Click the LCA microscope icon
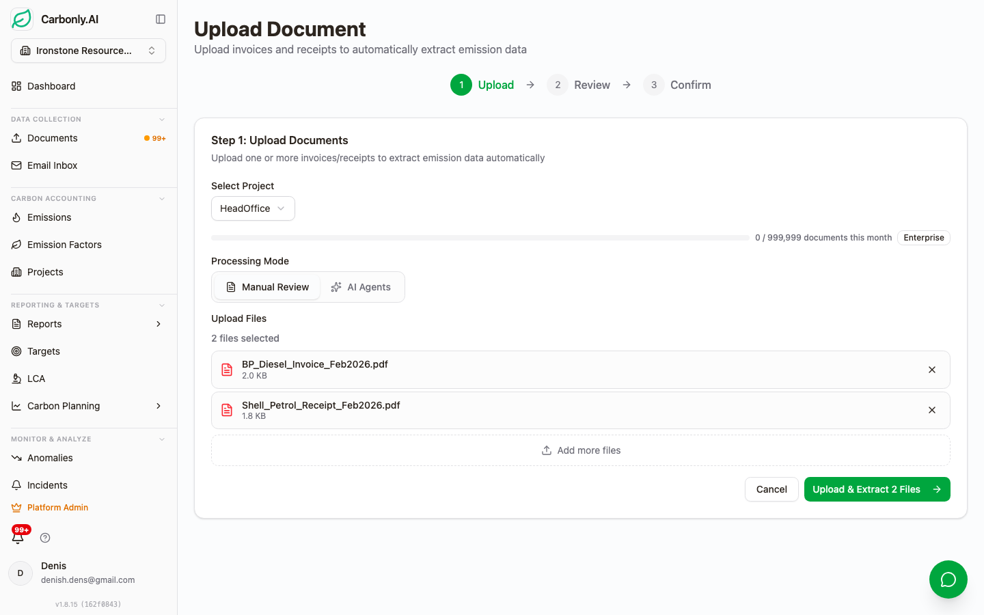Viewport: 984px width, 615px height. [16, 379]
